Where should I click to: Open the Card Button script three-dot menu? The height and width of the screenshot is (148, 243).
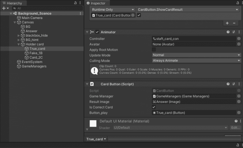coord(239,84)
